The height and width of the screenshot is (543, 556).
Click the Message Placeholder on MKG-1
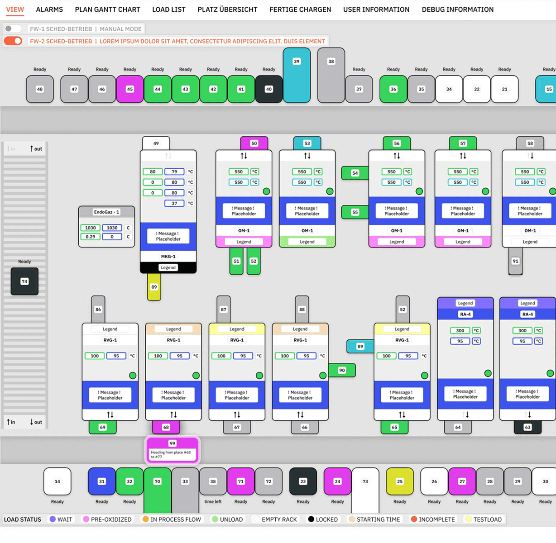[168, 236]
